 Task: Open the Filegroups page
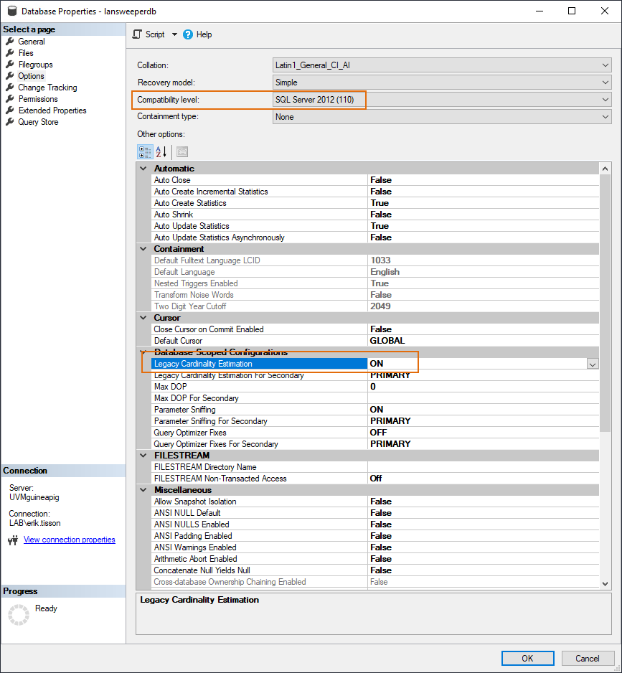point(35,65)
